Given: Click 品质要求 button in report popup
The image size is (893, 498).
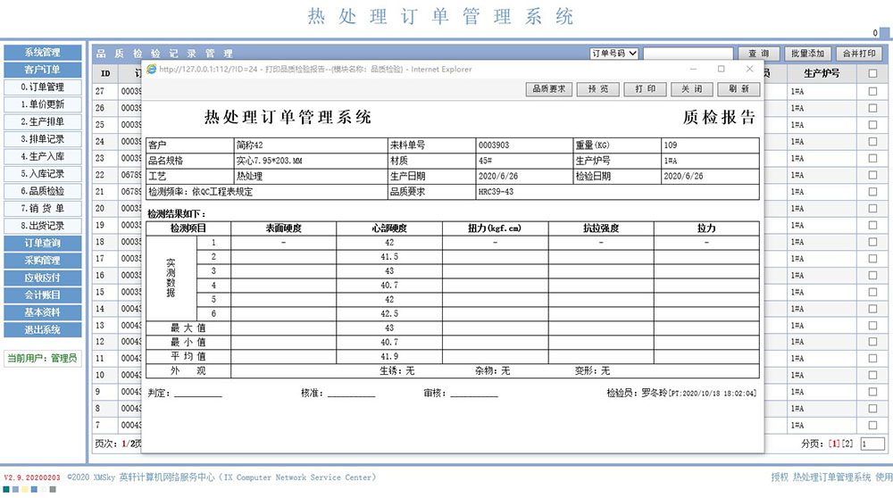Looking at the screenshot, I should (x=549, y=88).
